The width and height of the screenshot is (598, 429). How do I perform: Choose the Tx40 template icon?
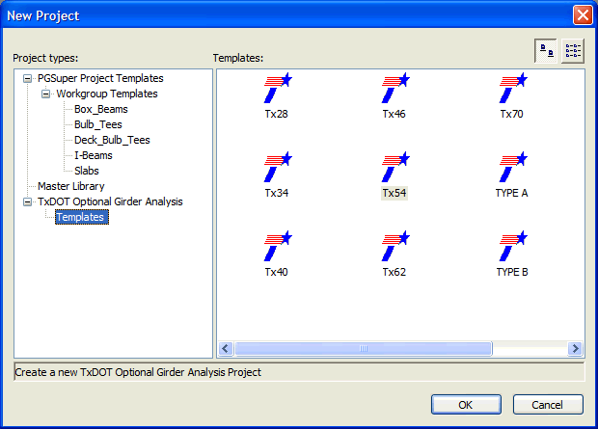[x=277, y=248]
